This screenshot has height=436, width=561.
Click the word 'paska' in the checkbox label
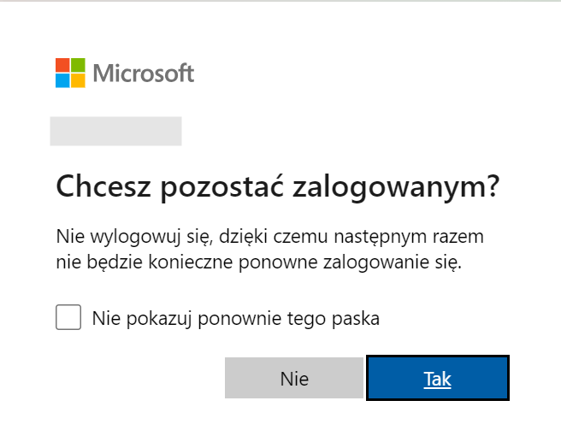coord(356,319)
